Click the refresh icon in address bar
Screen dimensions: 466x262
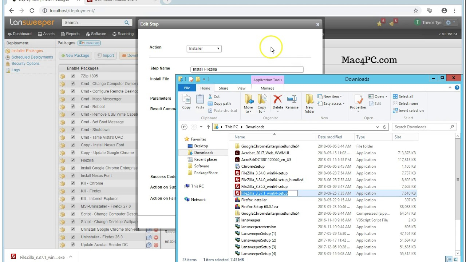coord(384,127)
